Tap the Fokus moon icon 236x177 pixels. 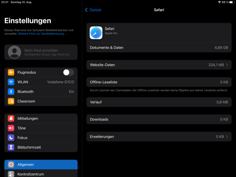tap(11, 138)
